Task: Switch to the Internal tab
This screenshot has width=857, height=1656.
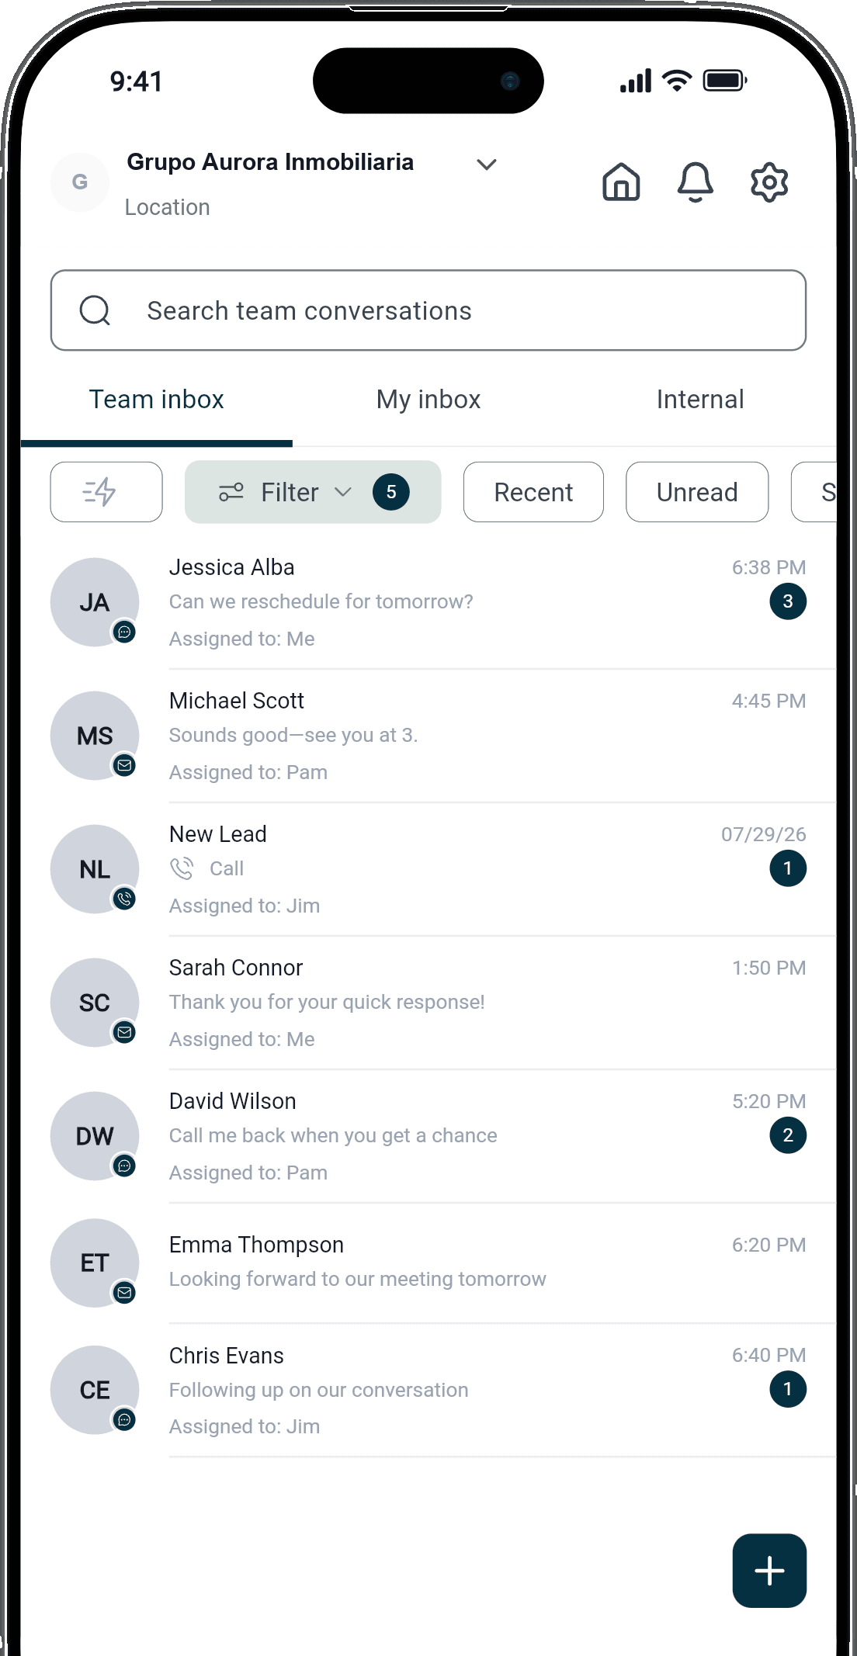Action: coord(700,400)
